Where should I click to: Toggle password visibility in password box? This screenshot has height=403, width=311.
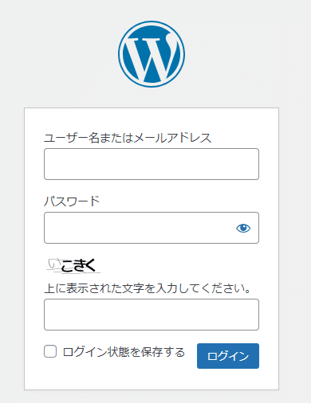(243, 228)
